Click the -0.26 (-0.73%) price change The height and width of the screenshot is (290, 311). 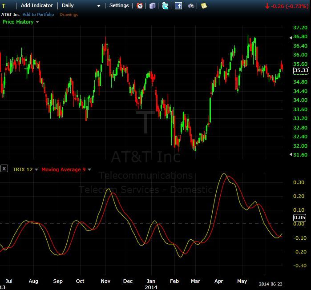pyautogui.click(x=289, y=6)
